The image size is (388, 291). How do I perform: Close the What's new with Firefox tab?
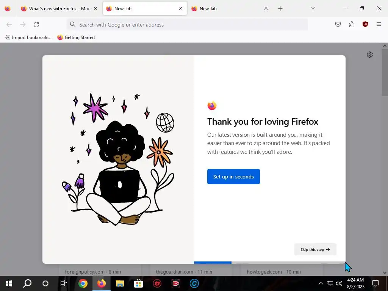coord(95,8)
